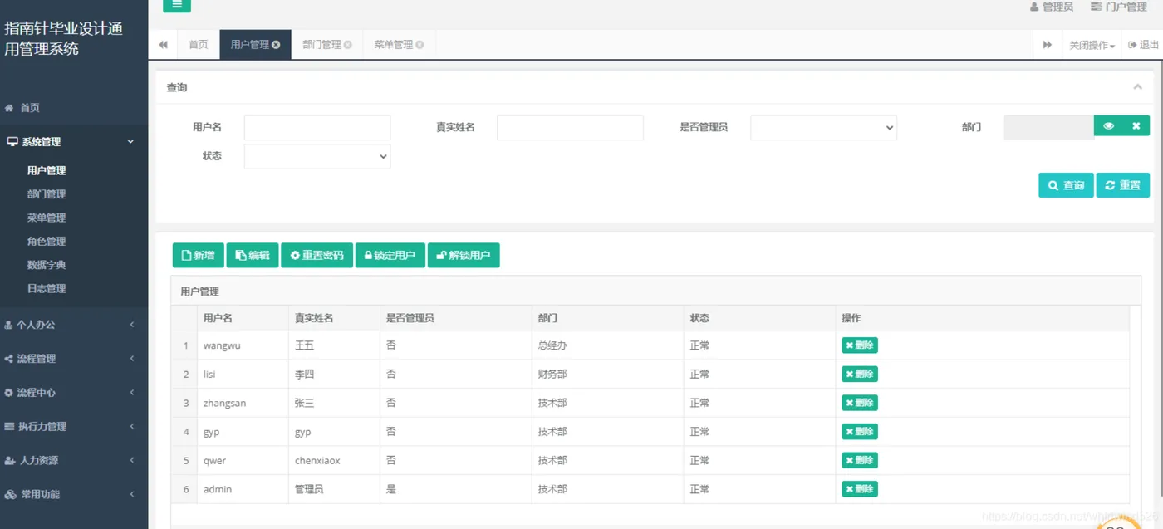Log out with the 退出 button
The height and width of the screenshot is (529, 1163).
point(1143,45)
